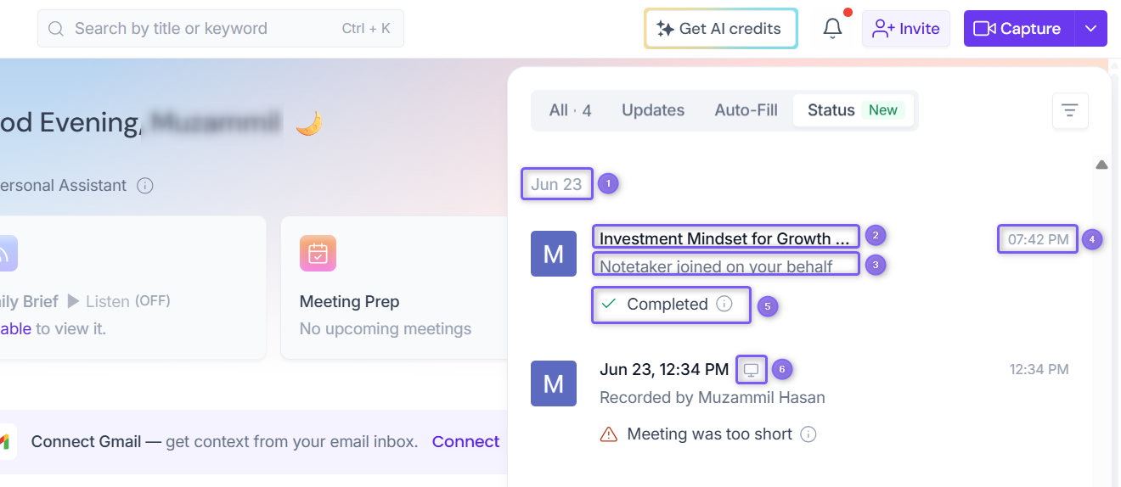This screenshot has height=487, width=1121.
Task: Open the avatar for the Investment Mindset meeting
Action: click(554, 254)
